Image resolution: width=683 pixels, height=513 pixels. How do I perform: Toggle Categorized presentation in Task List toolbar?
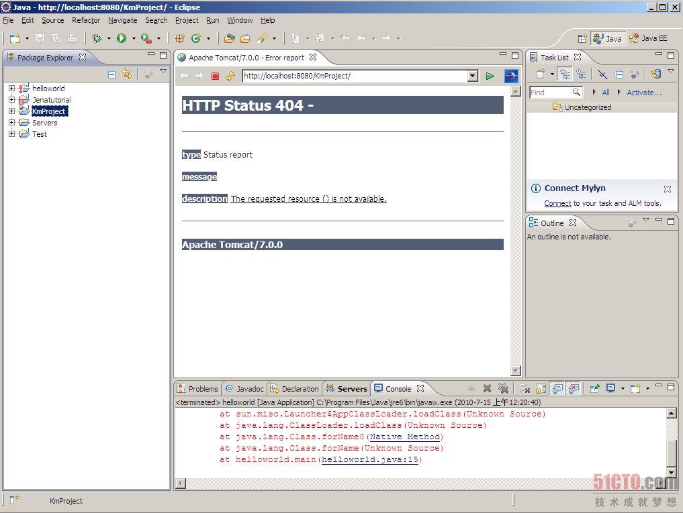point(565,74)
